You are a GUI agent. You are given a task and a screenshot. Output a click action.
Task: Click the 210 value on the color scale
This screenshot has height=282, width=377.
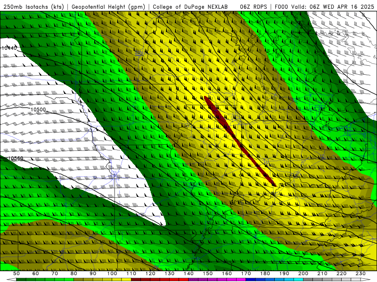323,274
